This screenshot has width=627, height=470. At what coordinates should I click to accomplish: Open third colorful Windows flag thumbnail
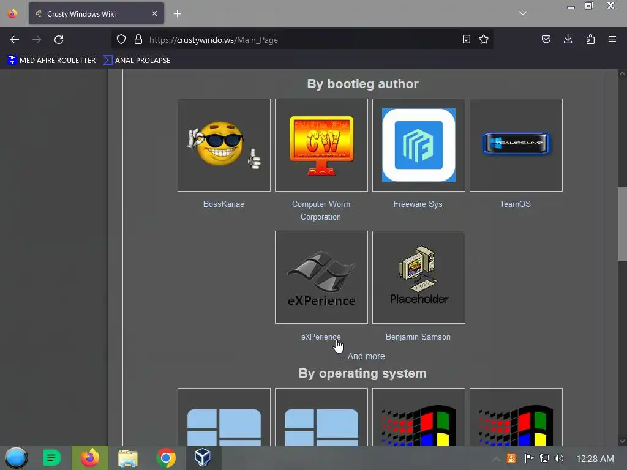419,417
